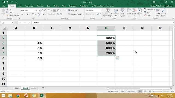175x98 pixels.
Task: Align text left
Action: click(49, 14)
